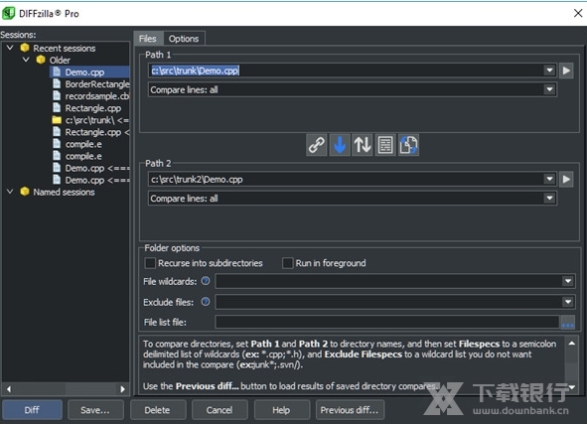Open the Exclude files dropdown
The height and width of the screenshot is (424, 587).
[x=567, y=302]
